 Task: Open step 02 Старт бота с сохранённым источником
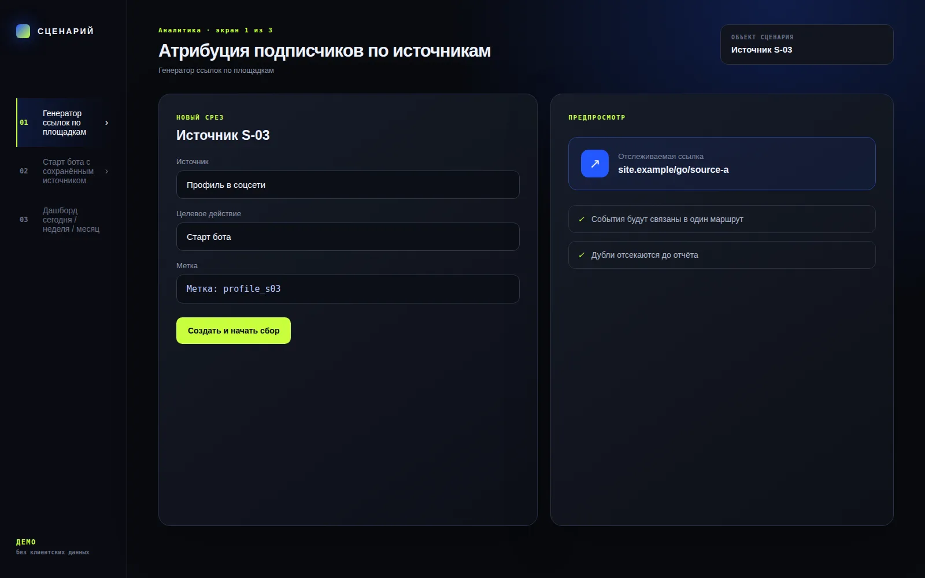click(64, 171)
